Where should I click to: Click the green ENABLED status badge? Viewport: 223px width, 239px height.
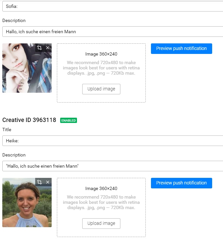pos(68,120)
